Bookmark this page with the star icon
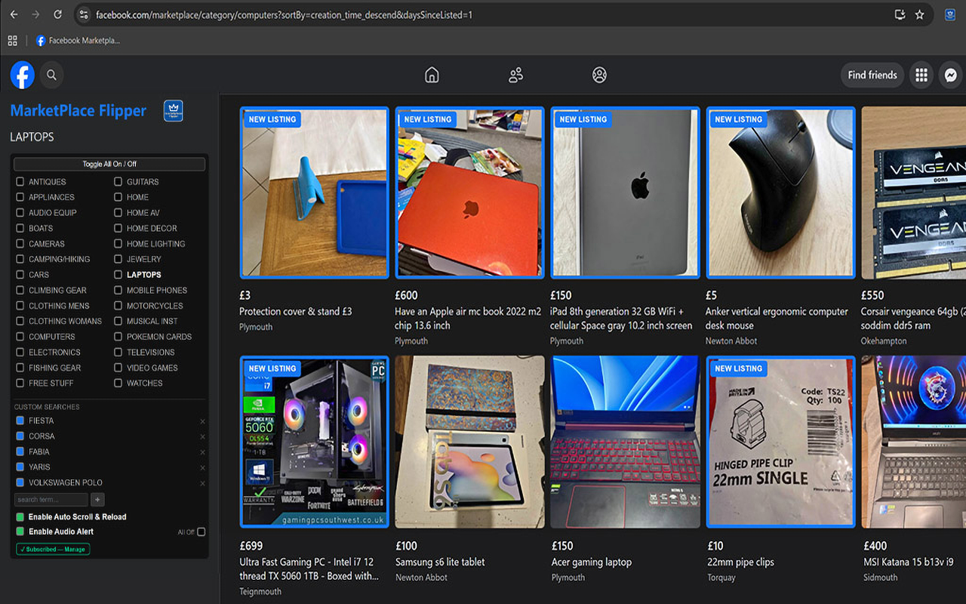 pyautogui.click(x=919, y=14)
